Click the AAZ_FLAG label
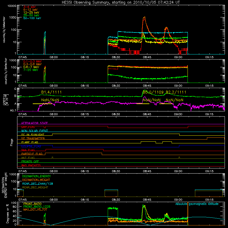 (28, 158)
